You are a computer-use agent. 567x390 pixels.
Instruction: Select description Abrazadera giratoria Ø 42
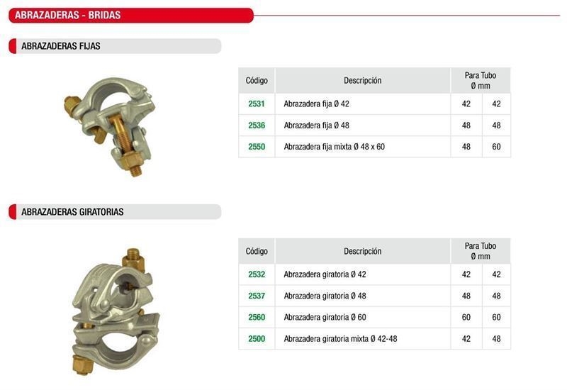tap(325, 274)
